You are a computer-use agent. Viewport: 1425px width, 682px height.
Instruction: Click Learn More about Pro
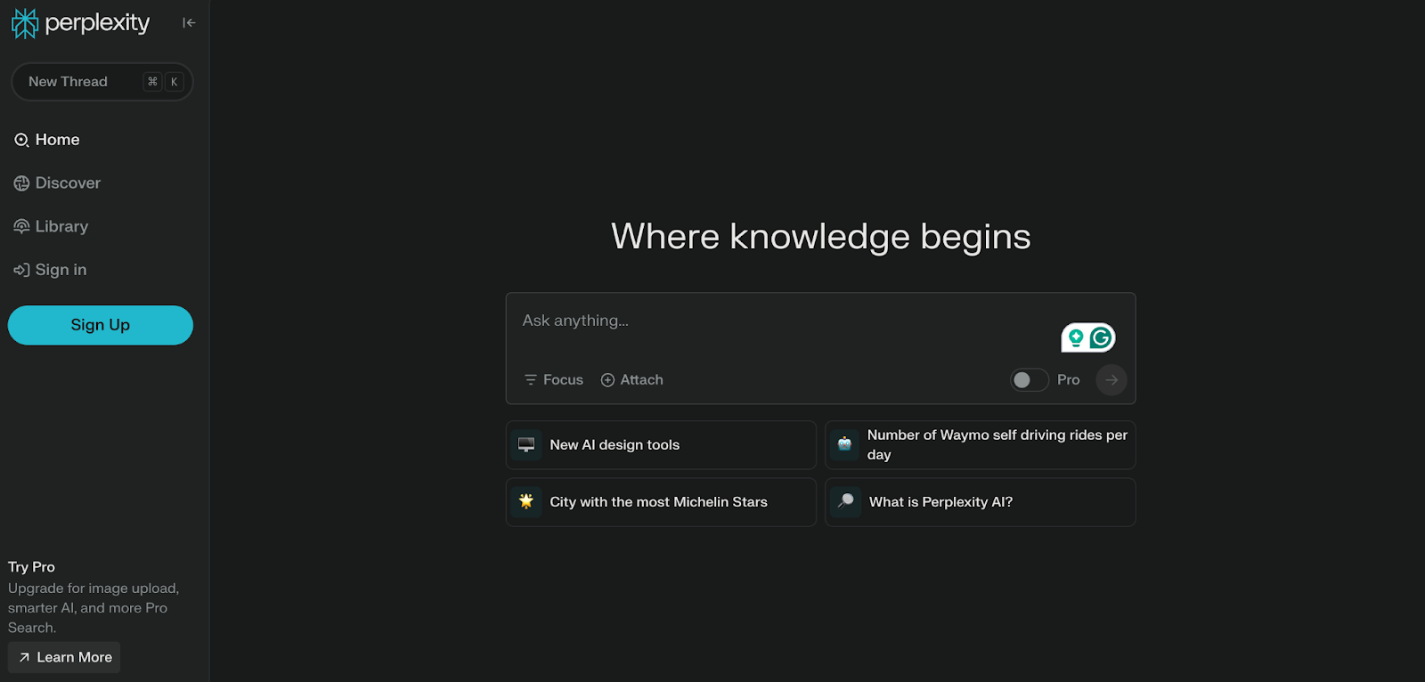pyautogui.click(x=64, y=658)
